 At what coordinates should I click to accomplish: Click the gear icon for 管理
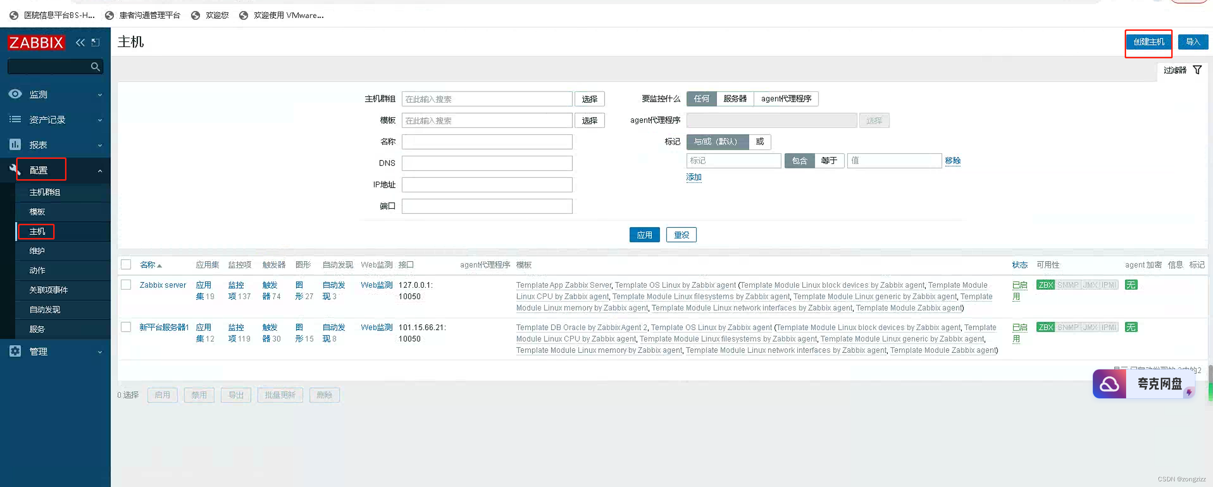click(x=15, y=351)
